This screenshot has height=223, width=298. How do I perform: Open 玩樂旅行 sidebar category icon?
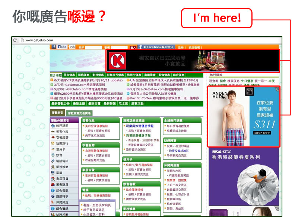click(53, 143)
